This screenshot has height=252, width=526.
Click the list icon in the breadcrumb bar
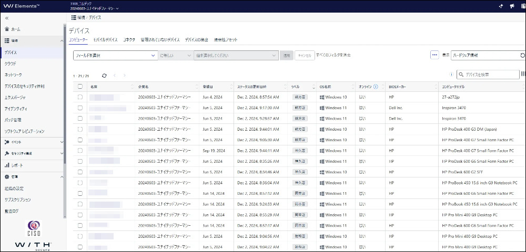(74, 17)
